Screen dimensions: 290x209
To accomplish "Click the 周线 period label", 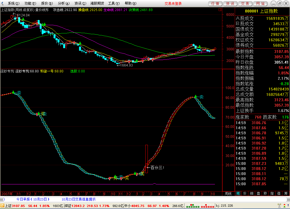I will pos(228,194).
